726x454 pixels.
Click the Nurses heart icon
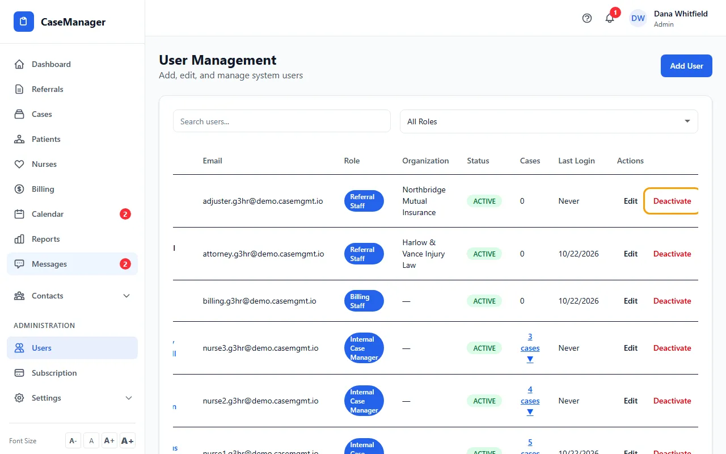coord(19,164)
